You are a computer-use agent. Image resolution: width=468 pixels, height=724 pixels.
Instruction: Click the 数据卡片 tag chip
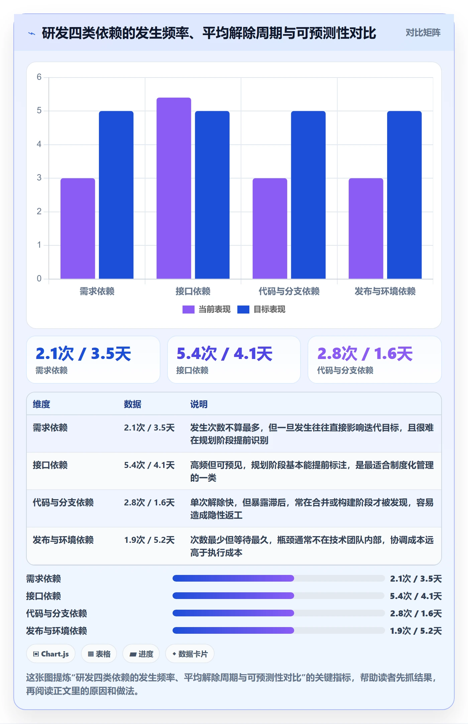click(190, 654)
